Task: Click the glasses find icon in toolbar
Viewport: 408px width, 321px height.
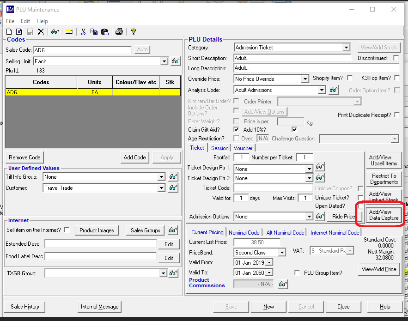Action: point(55,32)
